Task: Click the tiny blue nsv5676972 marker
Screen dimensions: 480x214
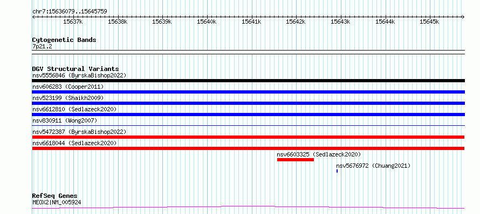Action: tap(337, 171)
